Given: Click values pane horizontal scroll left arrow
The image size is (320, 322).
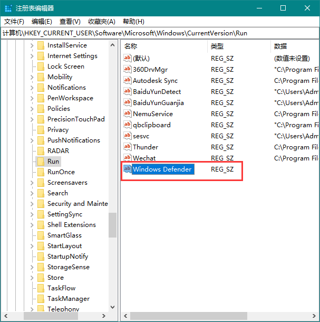Looking at the screenshot, I should (x=125, y=316).
